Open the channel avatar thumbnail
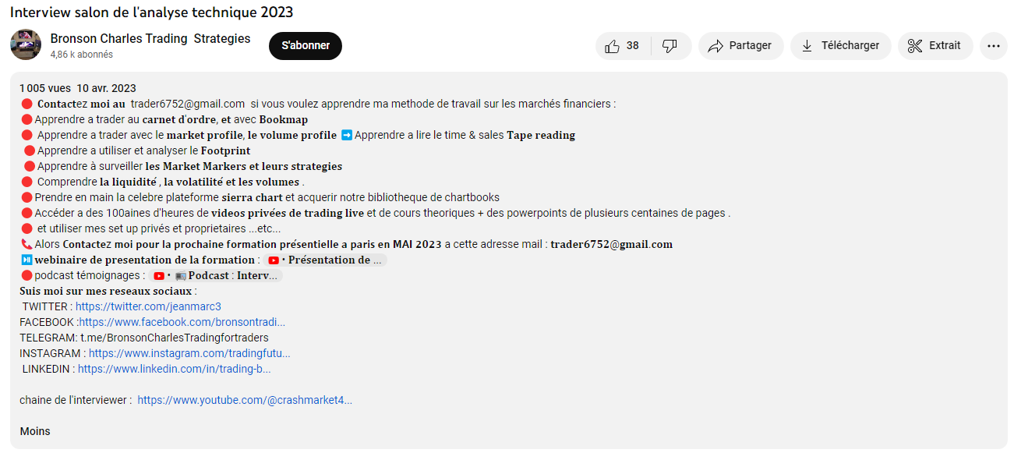Image resolution: width=1014 pixels, height=460 pixels. pos(26,44)
